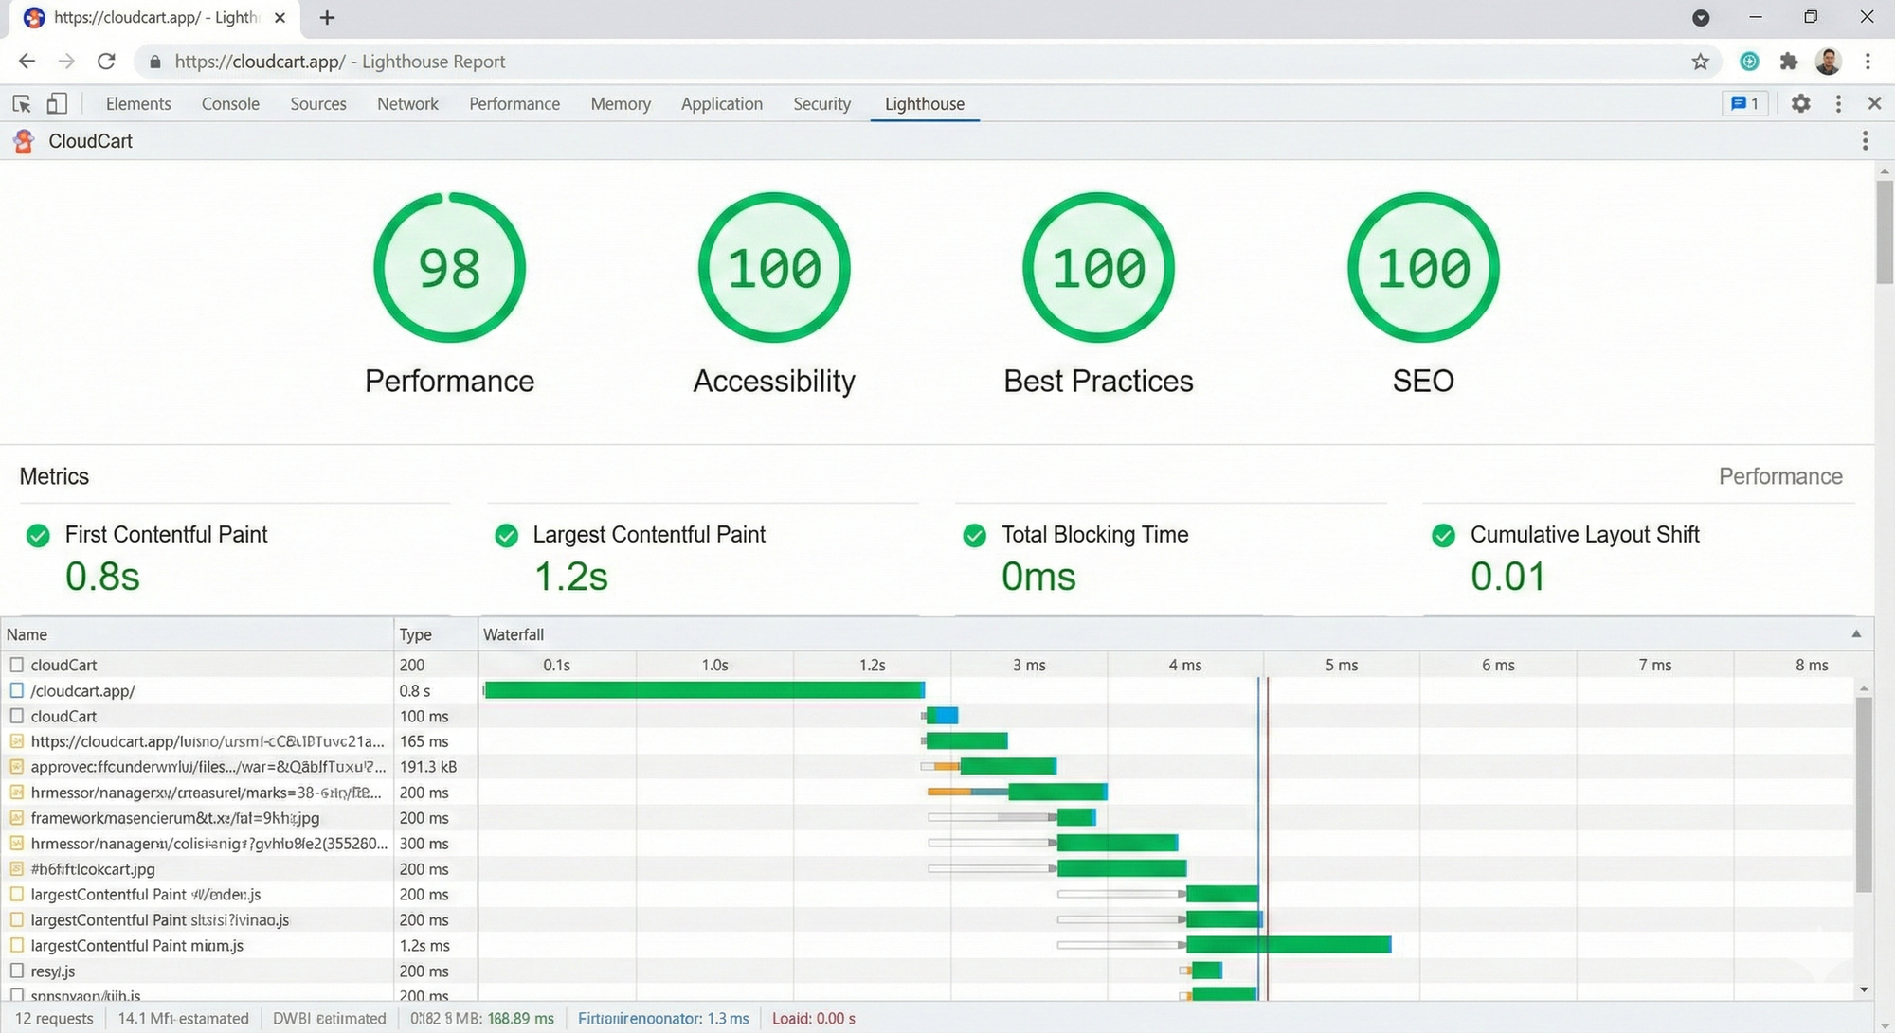Open DevTools settings gear
1895x1033 pixels.
[x=1800, y=104]
